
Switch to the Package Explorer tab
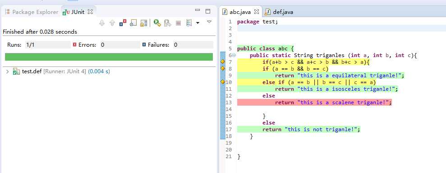pyautogui.click(x=32, y=12)
